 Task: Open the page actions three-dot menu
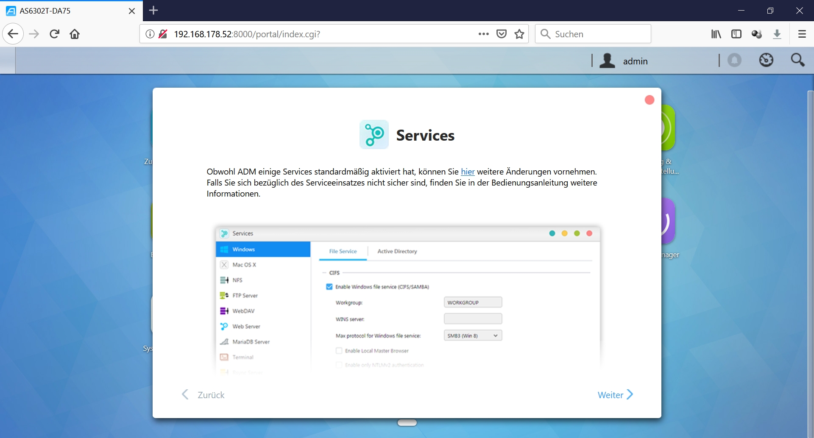483,34
